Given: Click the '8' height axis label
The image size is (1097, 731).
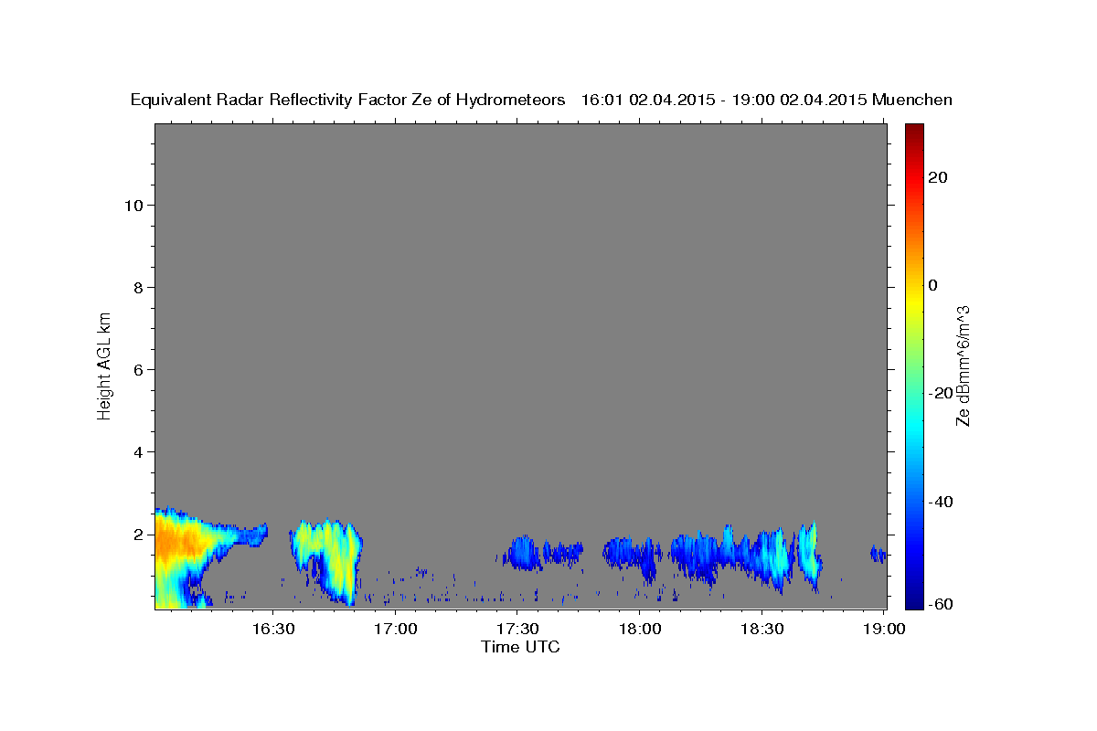Looking at the screenshot, I should (136, 287).
